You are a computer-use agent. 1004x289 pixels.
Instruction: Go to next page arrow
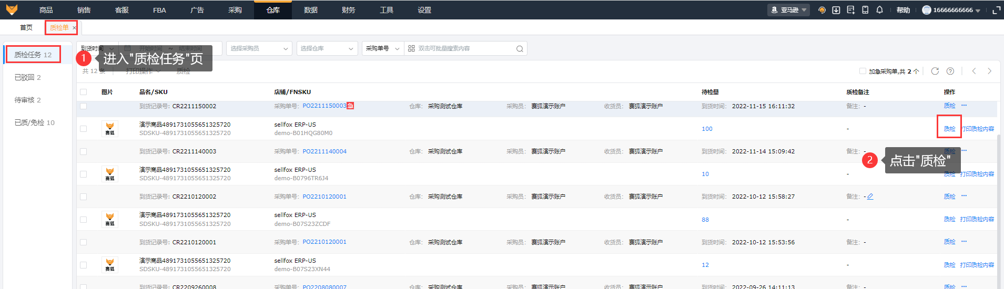[989, 71]
